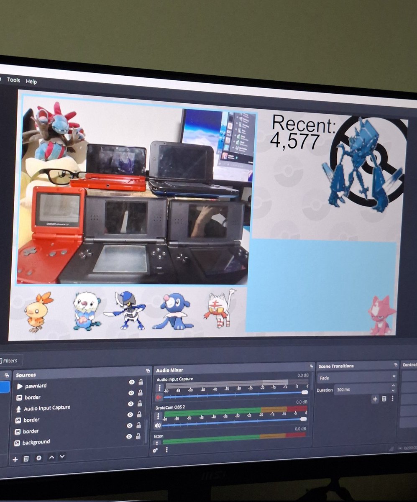Unmute Audio Input Capture red speaker icon

159,398
